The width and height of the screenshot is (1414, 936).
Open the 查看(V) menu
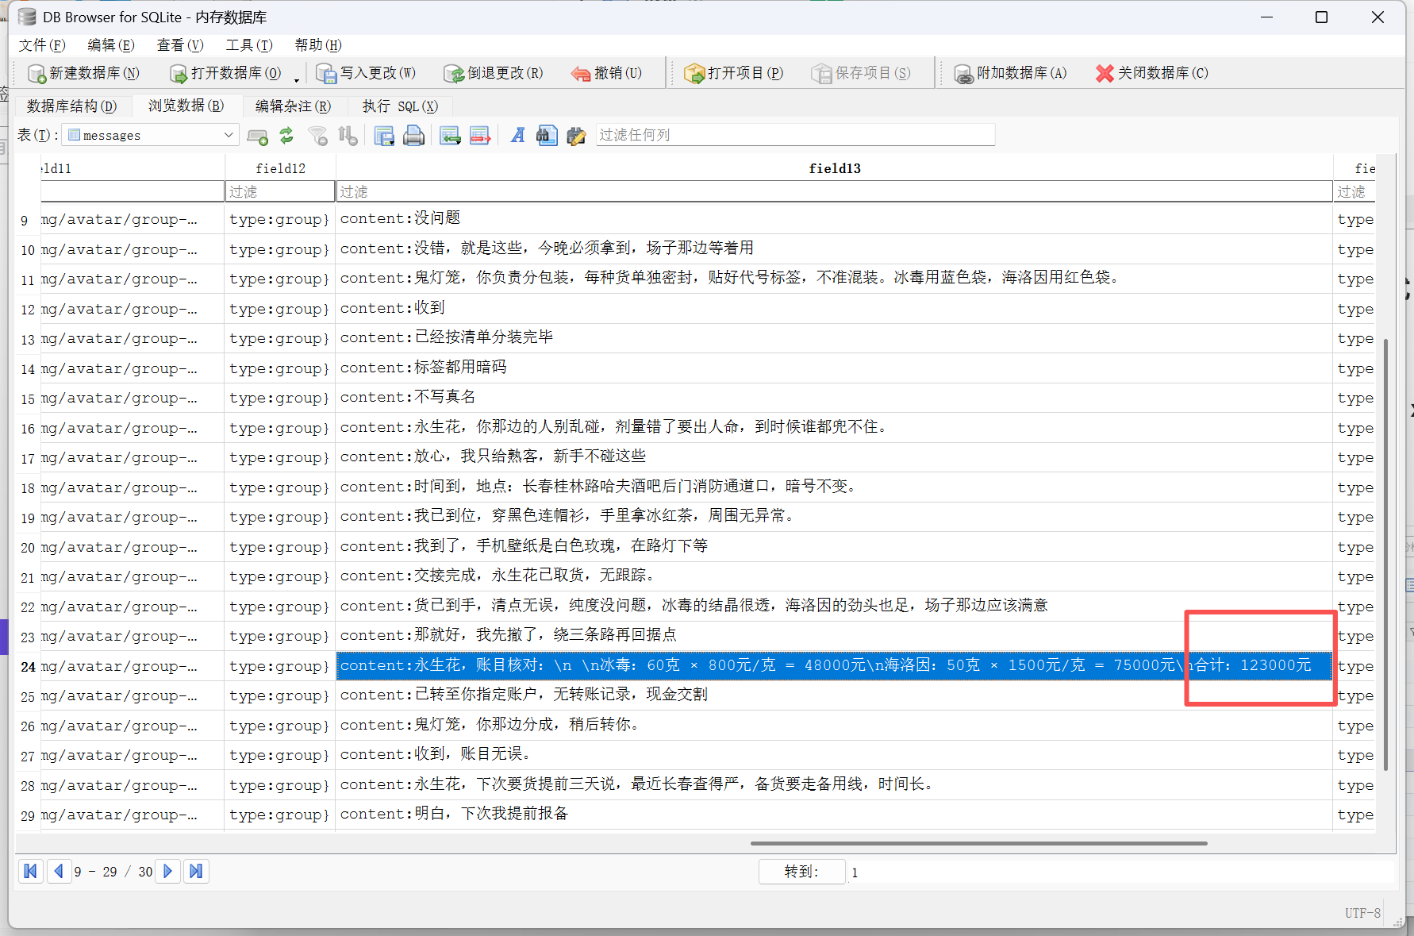pos(180,45)
